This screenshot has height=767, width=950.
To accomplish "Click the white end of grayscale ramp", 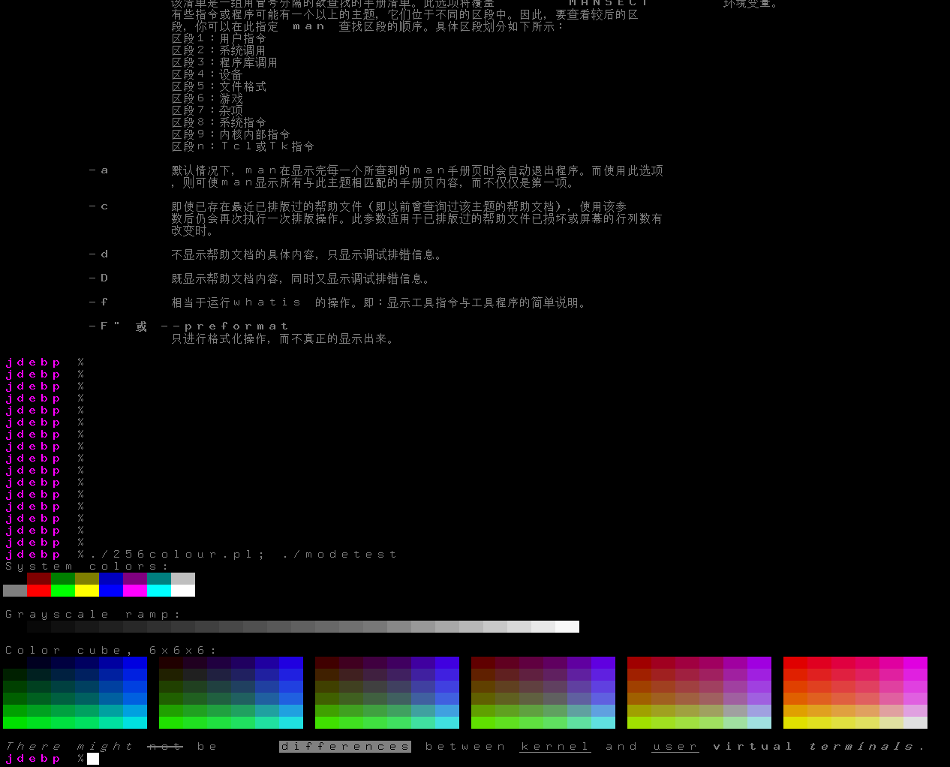I will (567, 627).
